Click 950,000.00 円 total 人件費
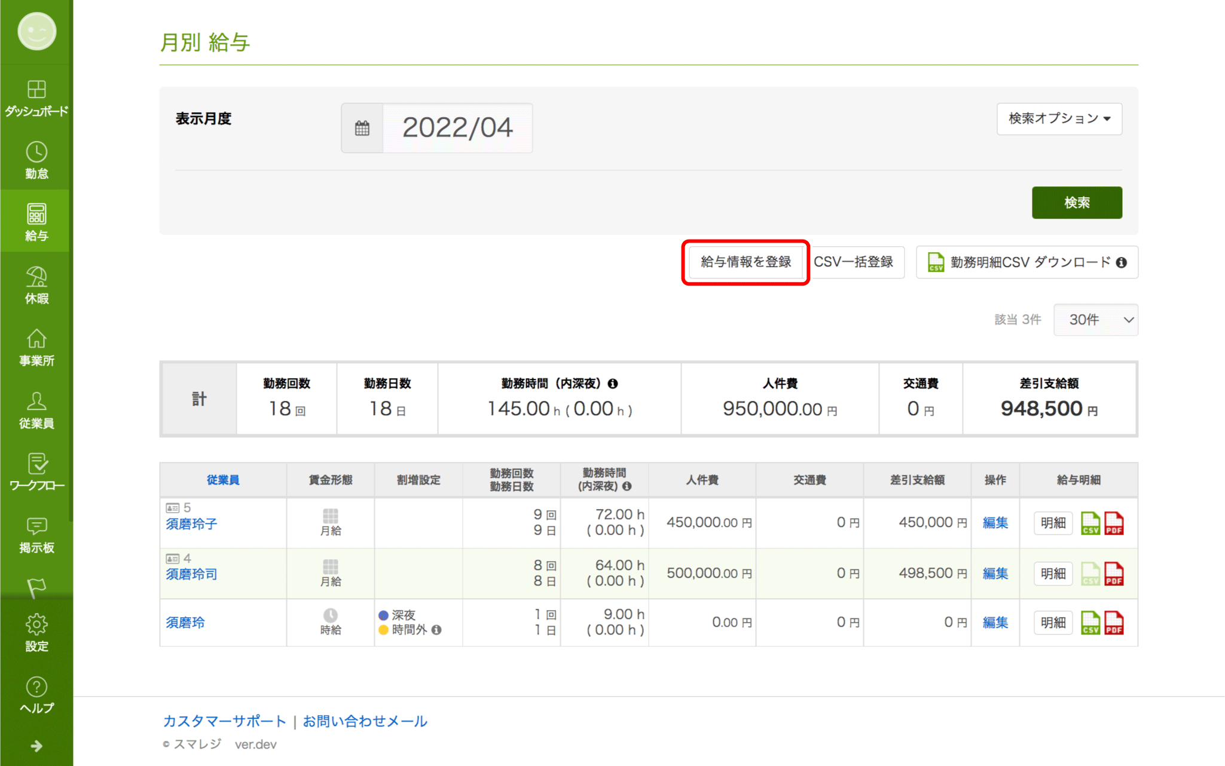This screenshot has height=766, width=1225. (x=780, y=409)
